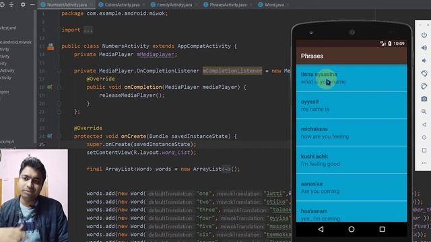Image resolution: width=431 pixels, height=242 pixels.
Task: Open emulator extended controls three-dots icon
Action: point(424,163)
